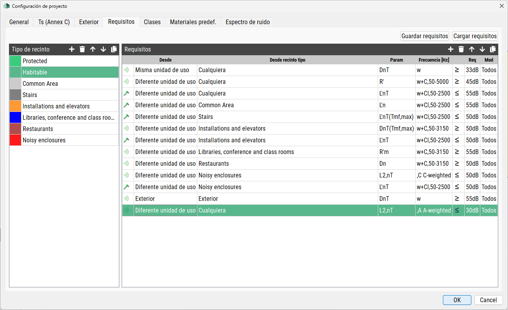The image size is (508, 310).
Task: Add a new requirement in Requisitos header
Action: tap(451, 49)
